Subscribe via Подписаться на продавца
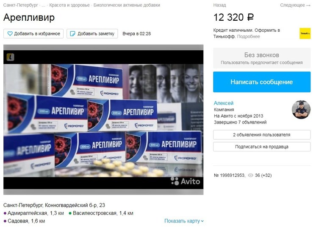Image resolution: width=316 pixels, height=228 pixels. pos(262,147)
